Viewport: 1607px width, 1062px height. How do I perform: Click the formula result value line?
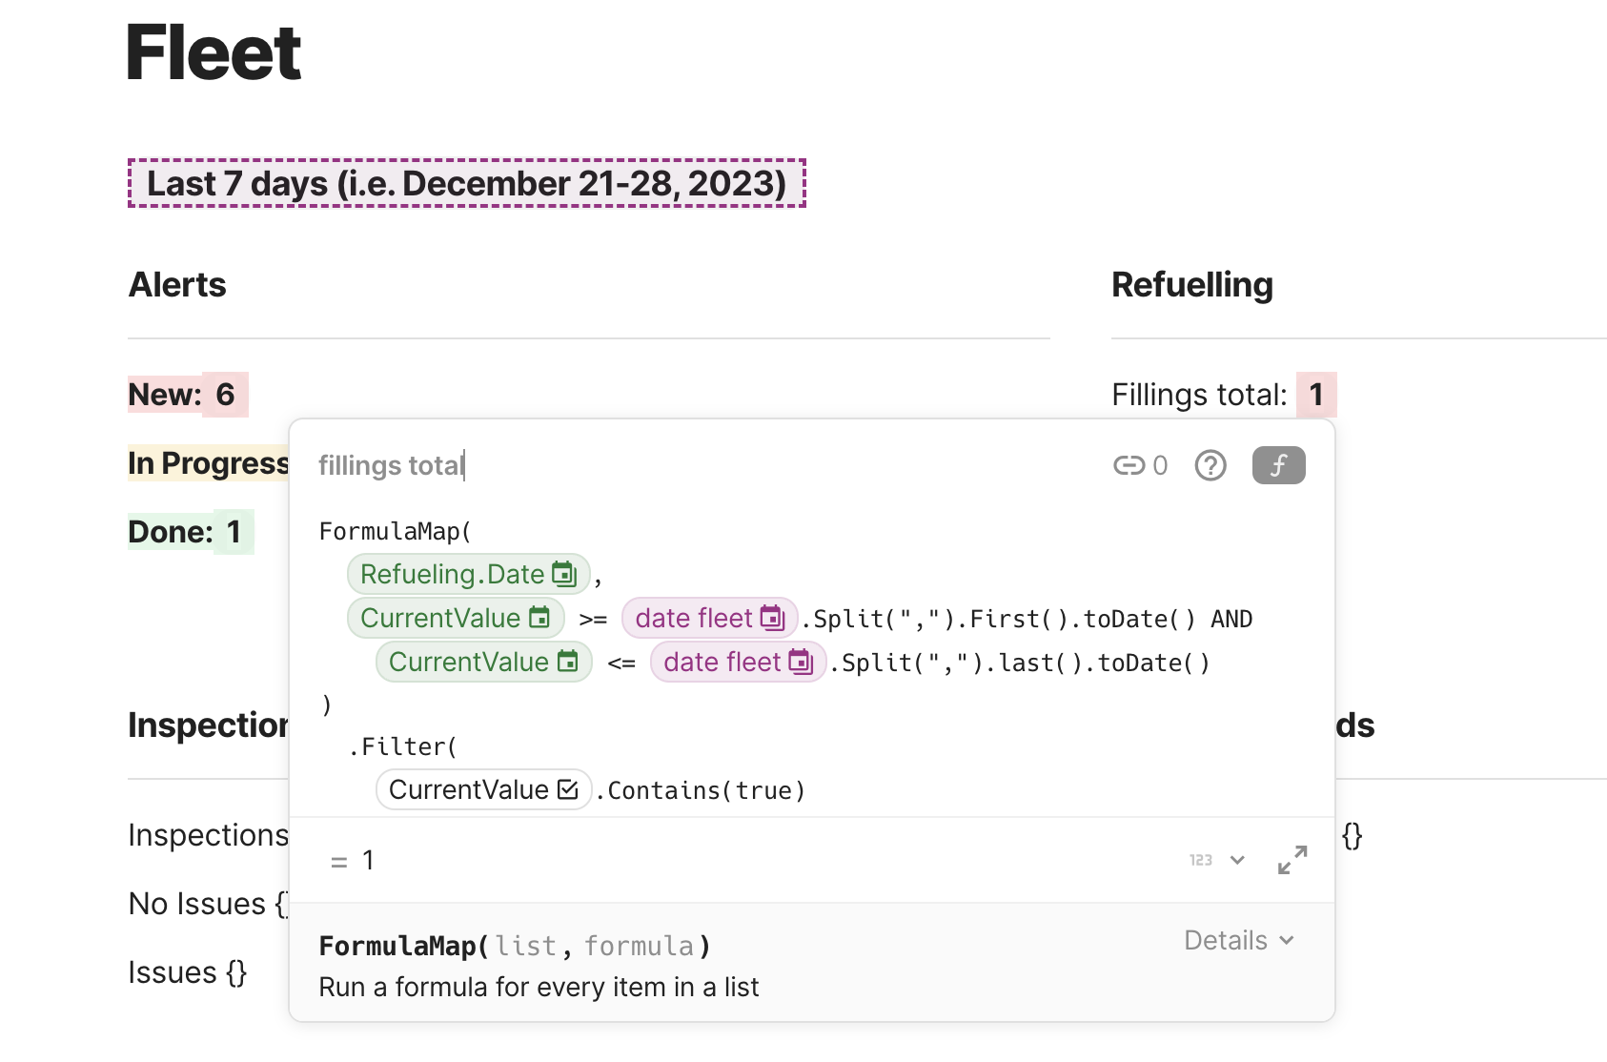[369, 861]
